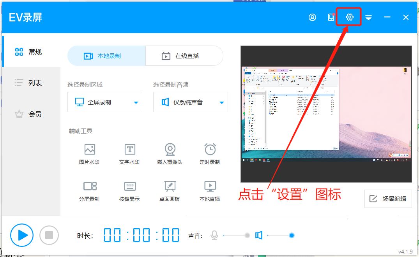
Task: Toggle the microphone input icon
Action: point(214,235)
